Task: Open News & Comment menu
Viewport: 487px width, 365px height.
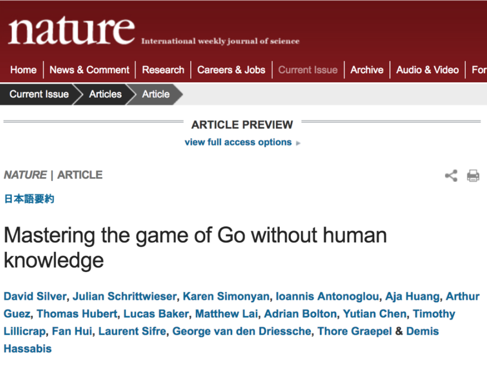Action: 89,70
